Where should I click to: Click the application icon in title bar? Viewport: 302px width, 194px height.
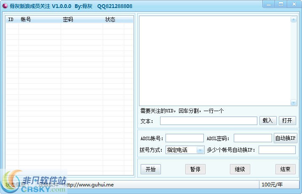(x=5, y=6)
